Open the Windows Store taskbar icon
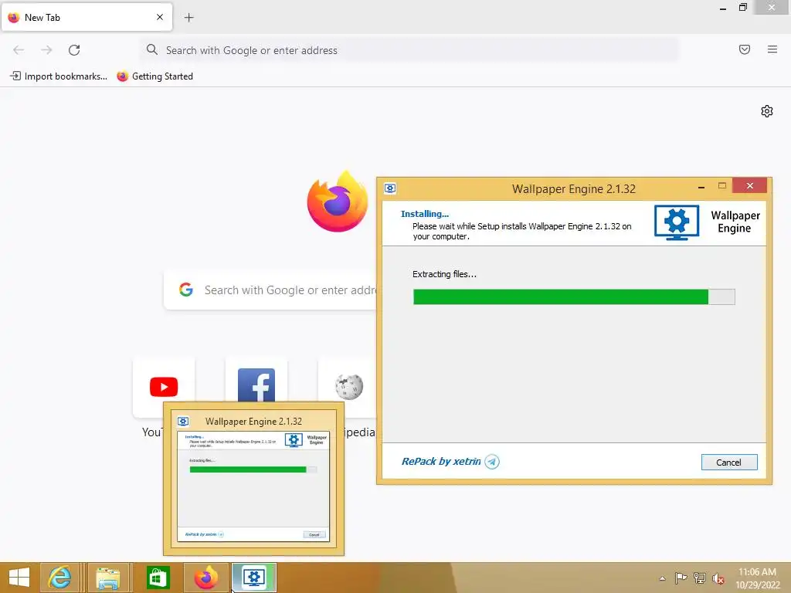 (x=158, y=578)
